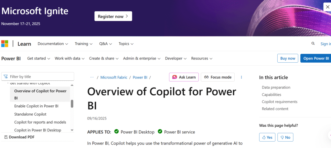Image resolution: width=331 pixels, height=148 pixels.
Task: Open the Training dropdown
Action: pyautogui.click(x=84, y=44)
